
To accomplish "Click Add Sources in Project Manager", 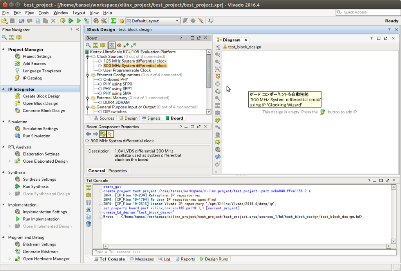I will [34, 64].
